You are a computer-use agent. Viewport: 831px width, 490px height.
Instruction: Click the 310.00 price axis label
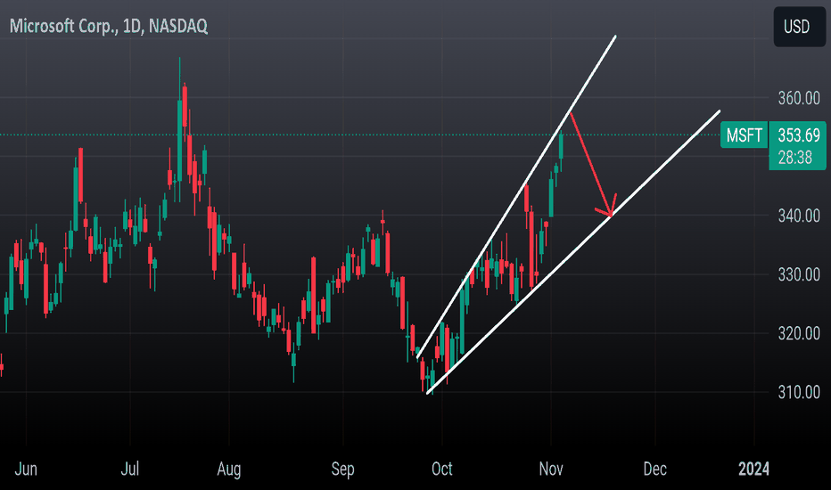tap(799, 392)
